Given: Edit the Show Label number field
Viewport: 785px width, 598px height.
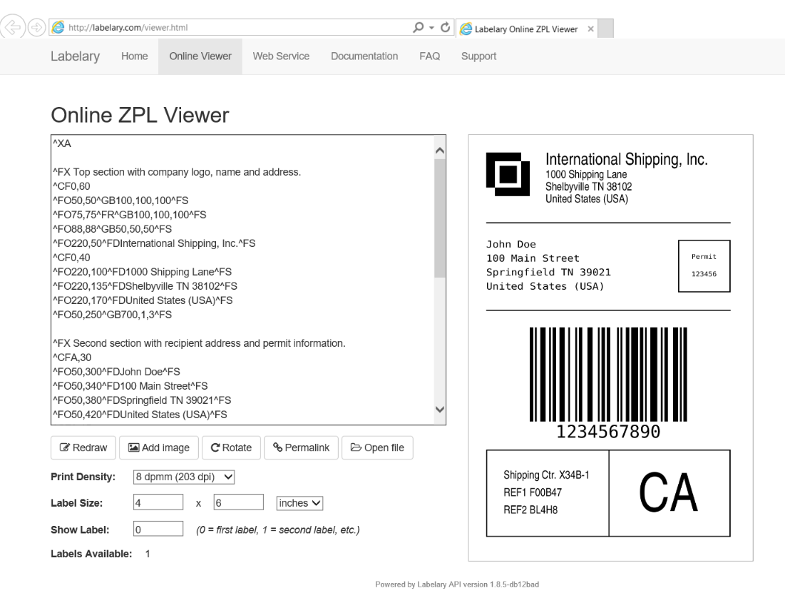Looking at the screenshot, I should coord(158,528).
